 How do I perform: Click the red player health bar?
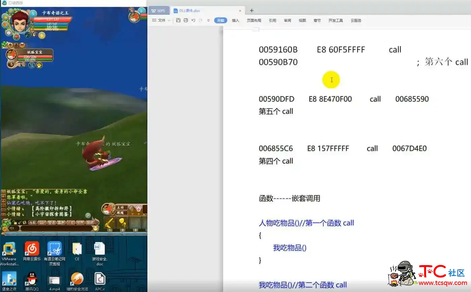point(52,19)
